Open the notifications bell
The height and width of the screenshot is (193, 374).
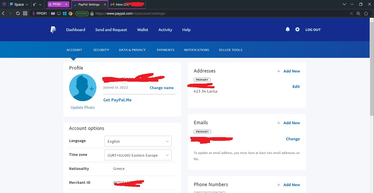tap(288, 29)
